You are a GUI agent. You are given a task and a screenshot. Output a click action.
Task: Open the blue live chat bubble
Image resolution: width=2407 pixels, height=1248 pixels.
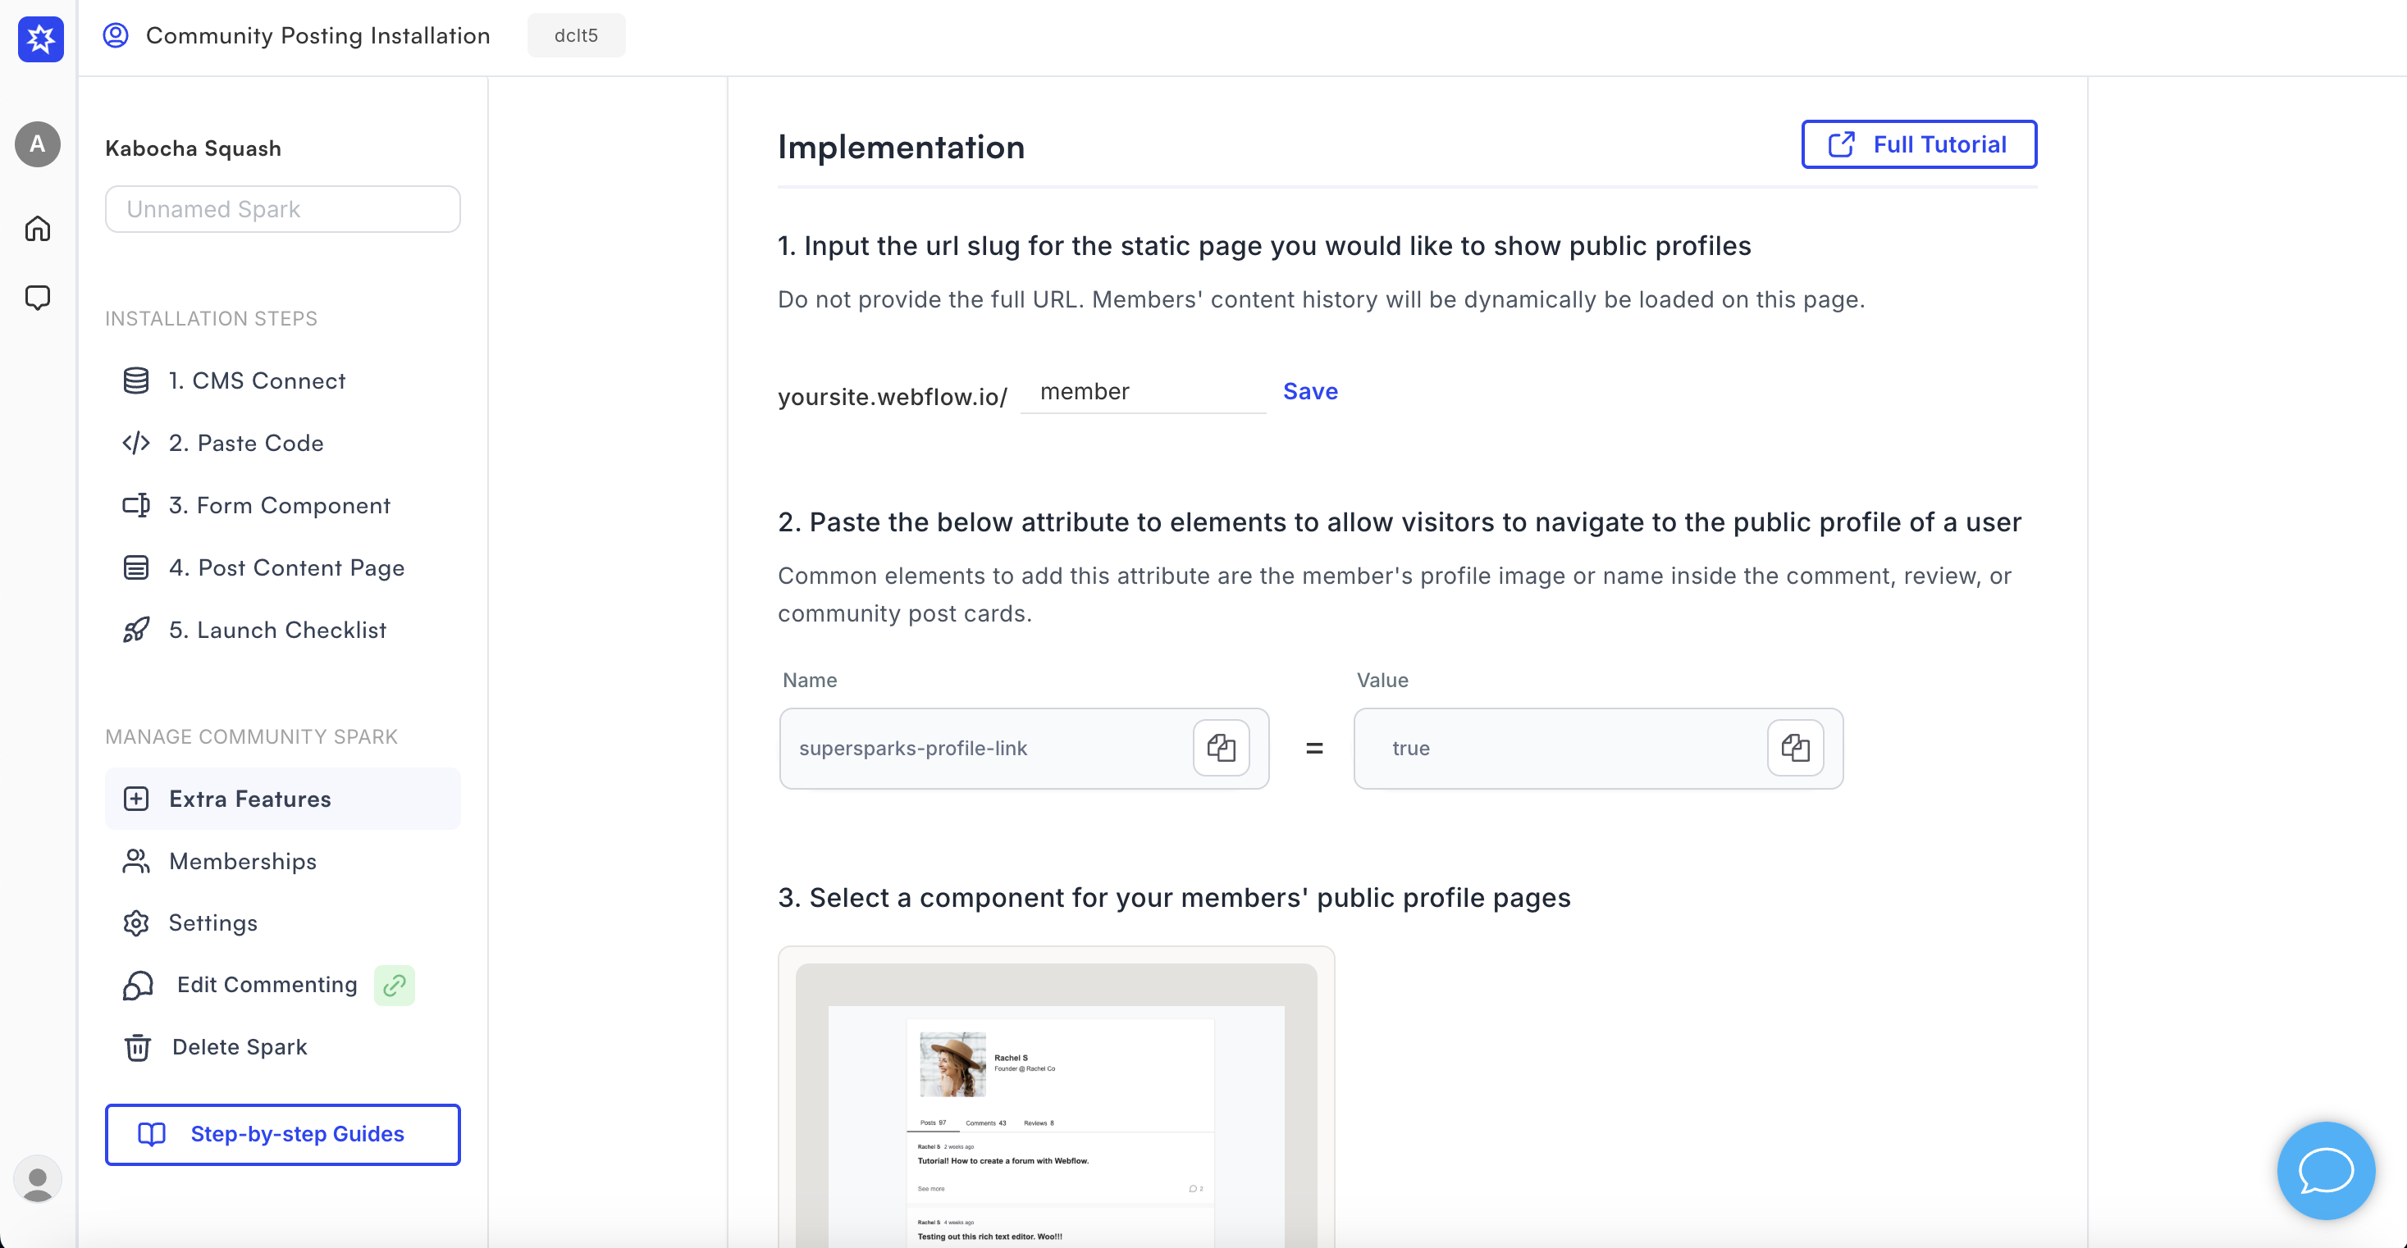coord(2325,1170)
